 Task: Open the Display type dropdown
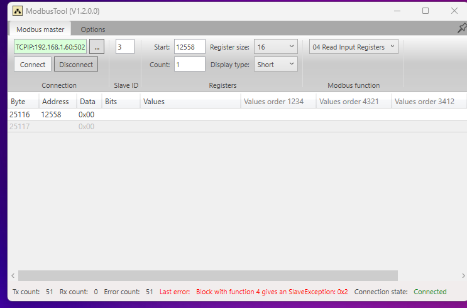(275, 64)
